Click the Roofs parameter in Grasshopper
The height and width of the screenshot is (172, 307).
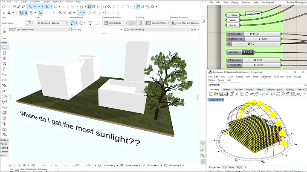[233, 25]
